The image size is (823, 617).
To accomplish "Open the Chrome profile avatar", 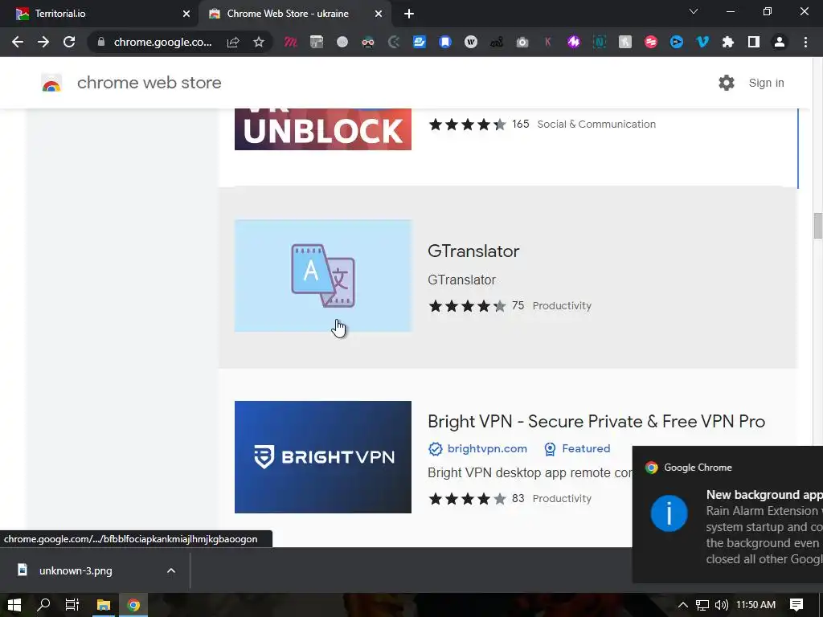I will click(780, 42).
